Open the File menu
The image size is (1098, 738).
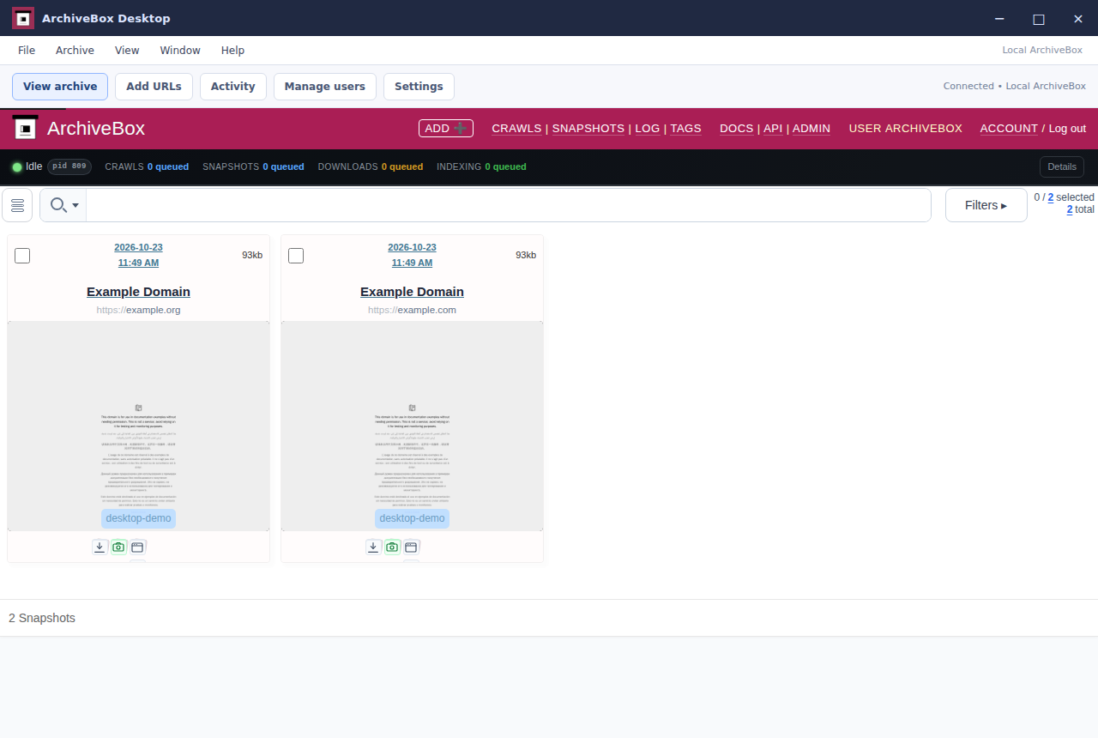pyautogui.click(x=27, y=51)
